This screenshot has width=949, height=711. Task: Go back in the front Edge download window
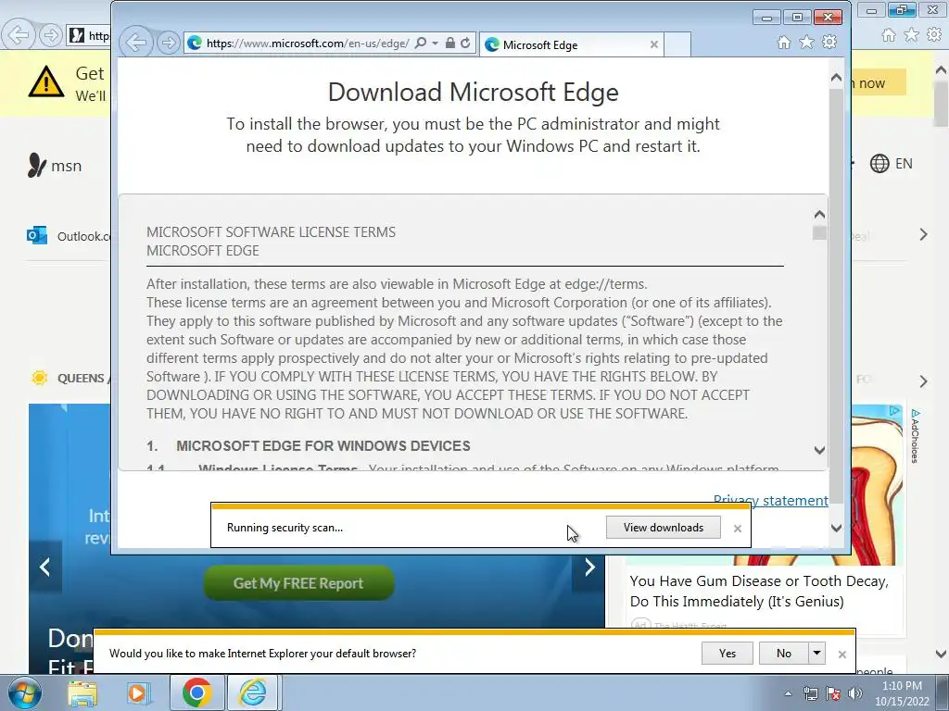click(135, 43)
